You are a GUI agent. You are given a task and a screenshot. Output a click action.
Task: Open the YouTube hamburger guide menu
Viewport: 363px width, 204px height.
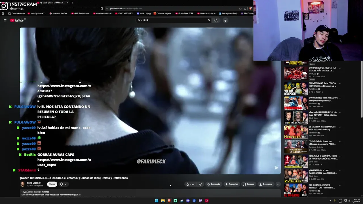tap(5, 20)
